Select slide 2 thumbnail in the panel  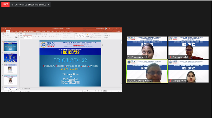click(x=10, y=57)
